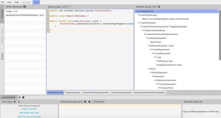Screen dimensions: 221x118
Task: Select VariableDeclaratorId "args" tree node
Action: tap(169, 65)
